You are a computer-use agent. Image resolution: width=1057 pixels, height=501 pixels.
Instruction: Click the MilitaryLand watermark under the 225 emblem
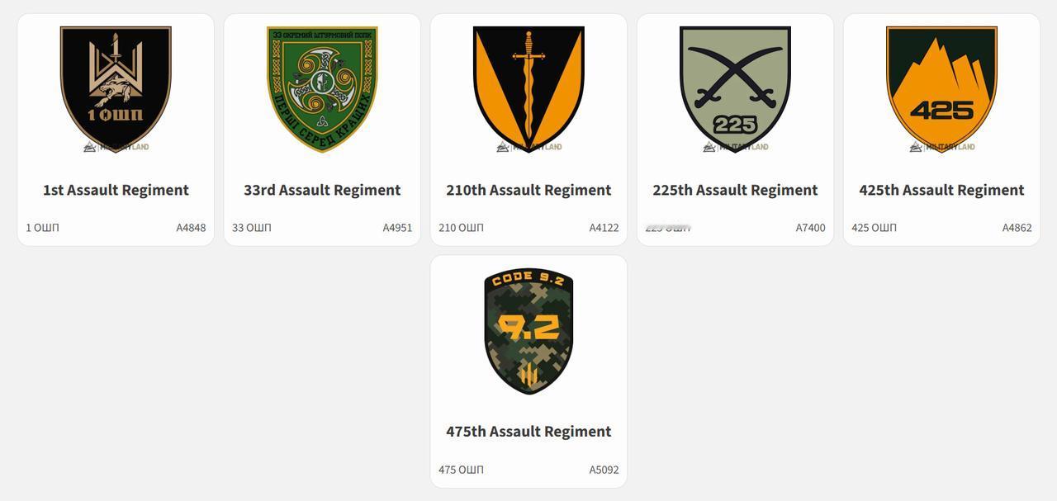click(735, 147)
